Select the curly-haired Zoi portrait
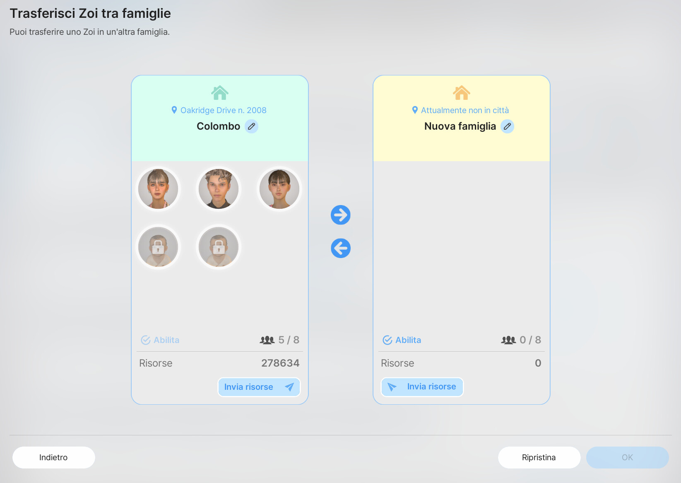The image size is (681, 483). click(x=219, y=189)
